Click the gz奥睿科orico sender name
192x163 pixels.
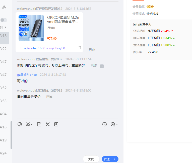[x=27, y=75]
